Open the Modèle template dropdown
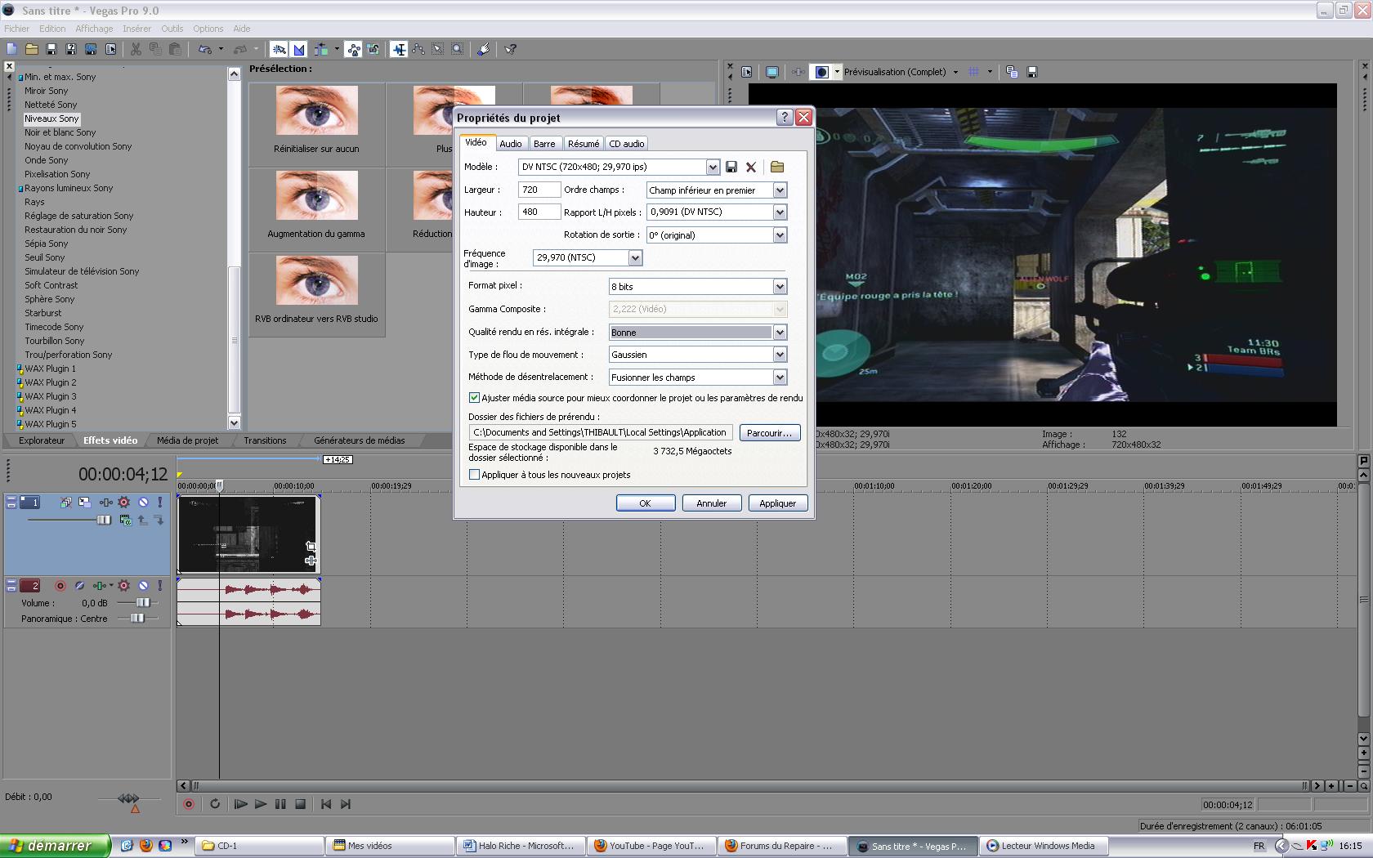This screenshot has width=1373, height=858. (713, 167)
